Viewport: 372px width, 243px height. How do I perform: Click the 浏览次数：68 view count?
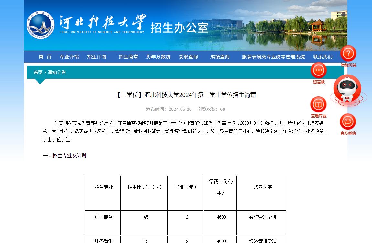[211, 109]
